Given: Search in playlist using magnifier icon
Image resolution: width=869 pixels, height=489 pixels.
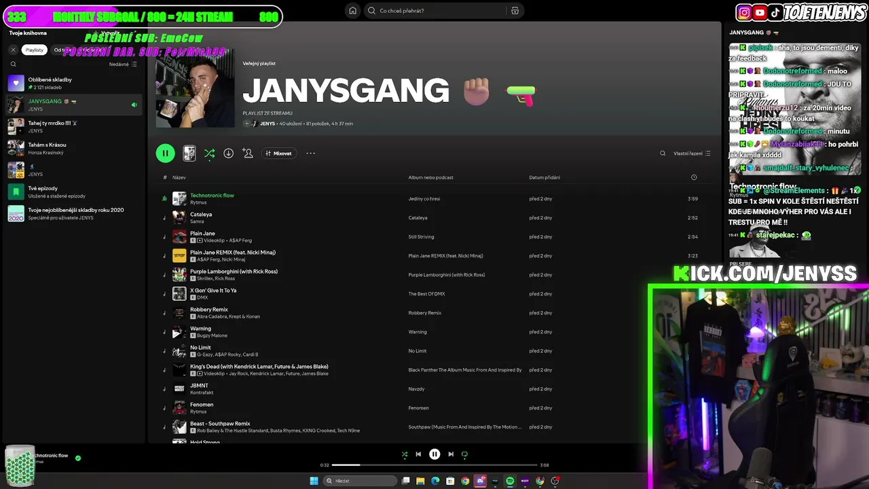Looking at the screenshot, I should pyautogui.click(x=663, y=153).
